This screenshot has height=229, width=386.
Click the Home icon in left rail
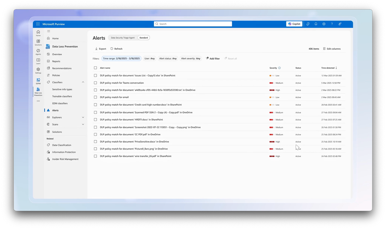click(38, 33)
